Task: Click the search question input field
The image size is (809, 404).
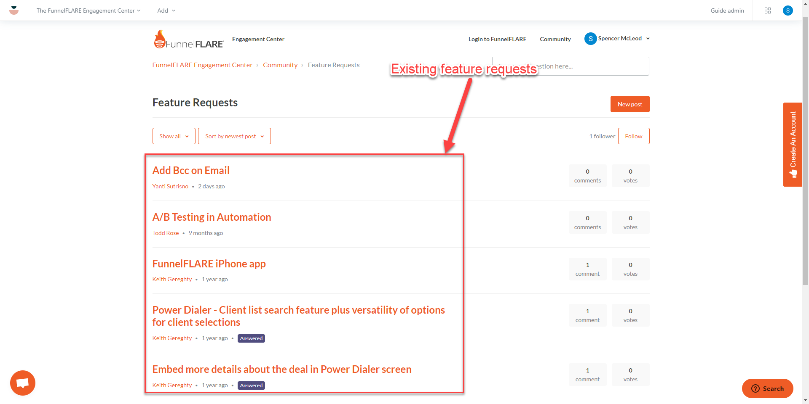Action: click(571, 66)
